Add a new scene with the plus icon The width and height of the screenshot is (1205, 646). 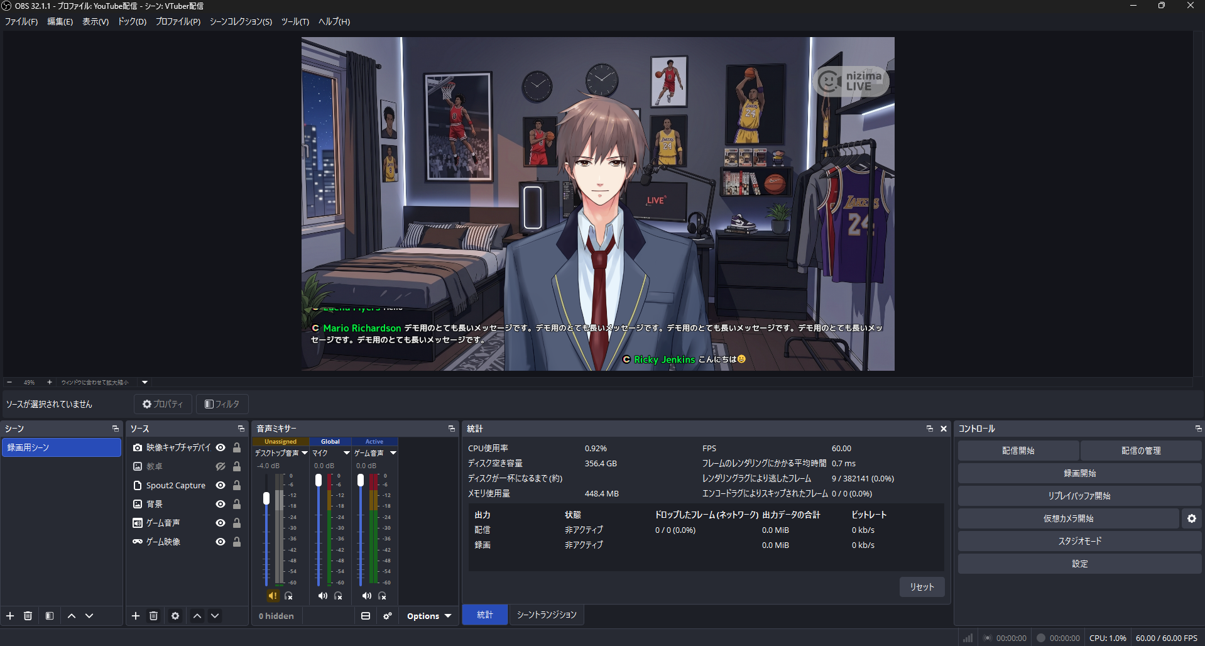[x=10, y=616]
